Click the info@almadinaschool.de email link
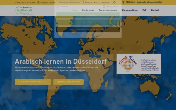The width and height of the screenshot is (176, 110). (70, 2)
